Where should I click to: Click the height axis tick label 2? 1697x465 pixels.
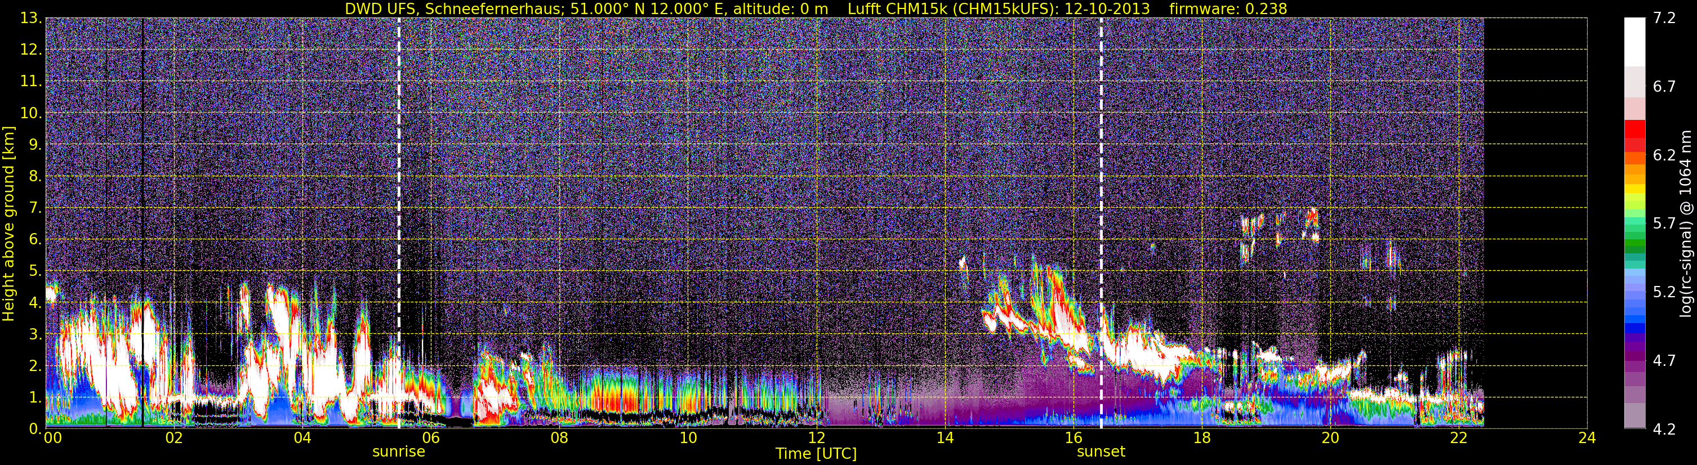tap(35, 366)
